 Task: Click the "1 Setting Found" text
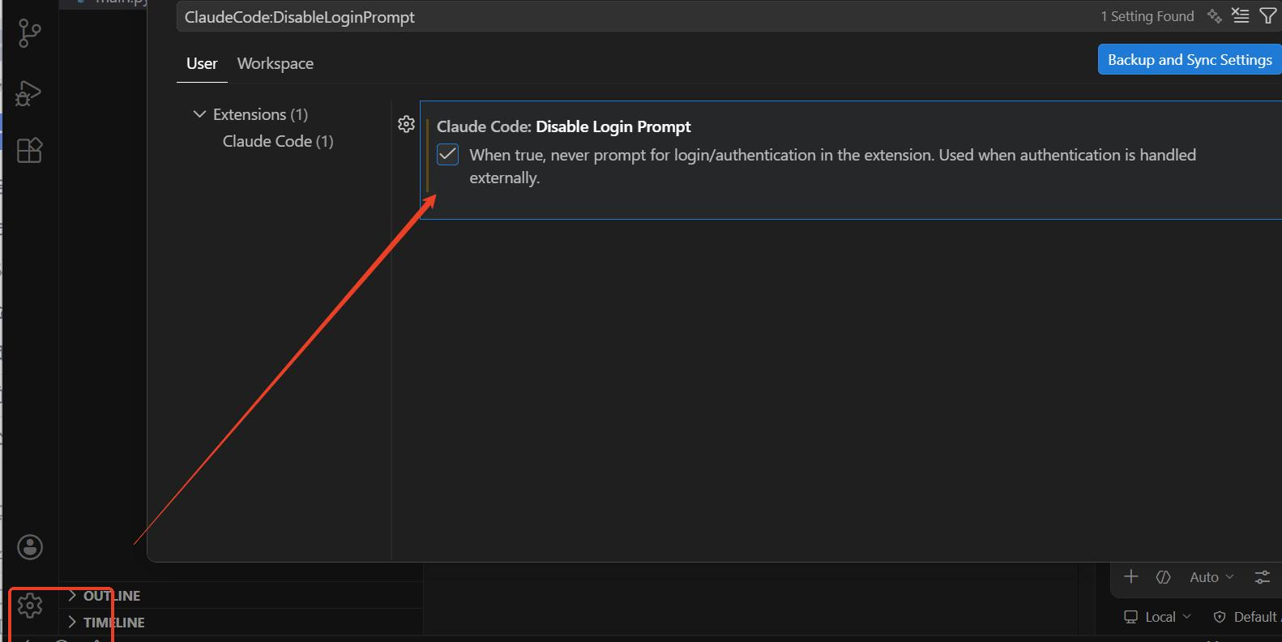coord(1147,16)
